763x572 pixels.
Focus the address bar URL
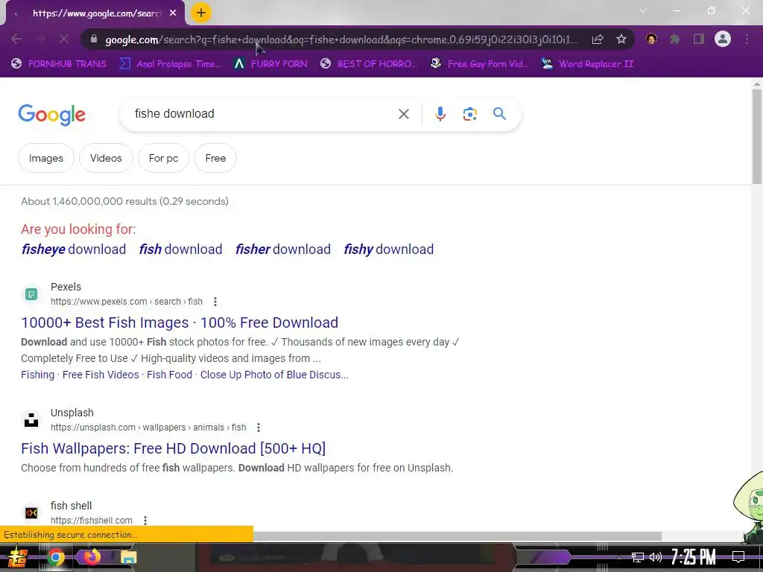click(341, 39)
